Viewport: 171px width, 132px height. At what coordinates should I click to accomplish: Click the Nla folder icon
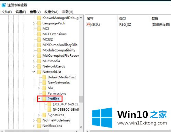pyautogui.click(x=44, y=88)
